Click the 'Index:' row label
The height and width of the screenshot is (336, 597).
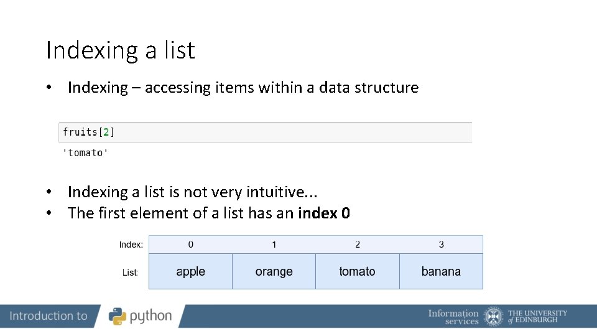point(131,245)
